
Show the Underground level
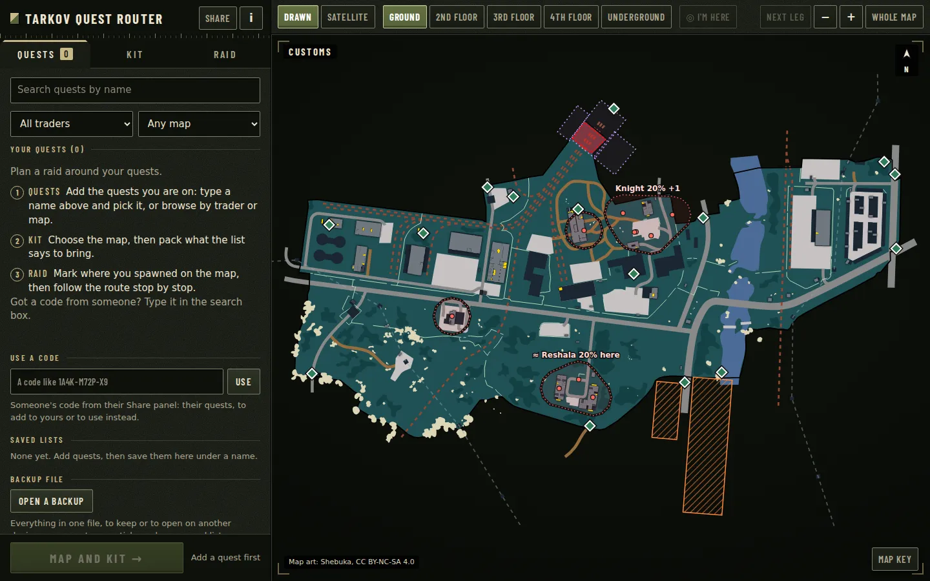click(636, 17)
